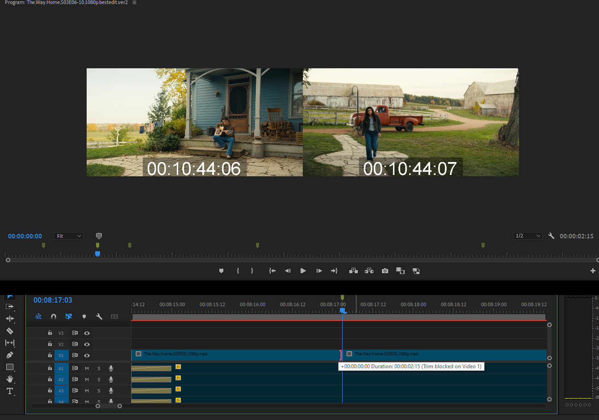Image resolution: width=599 pixels, height=420 pixels.
Task: Click the Add Marker button in Program monitor
Action: (221, 271)
